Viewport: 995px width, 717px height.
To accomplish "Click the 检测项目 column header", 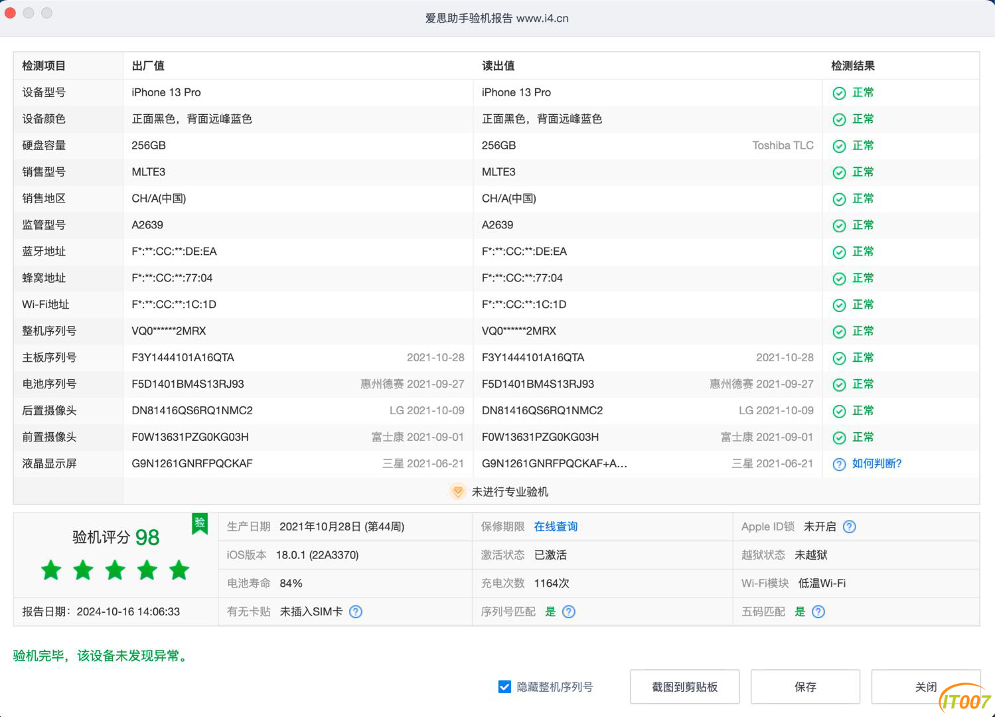I will point(44,66).
